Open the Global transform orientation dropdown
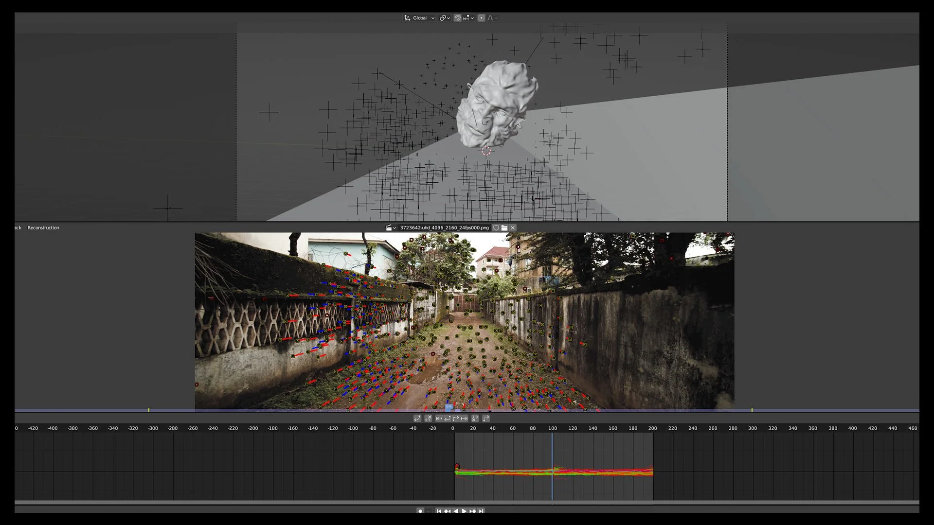 (419, 18)
